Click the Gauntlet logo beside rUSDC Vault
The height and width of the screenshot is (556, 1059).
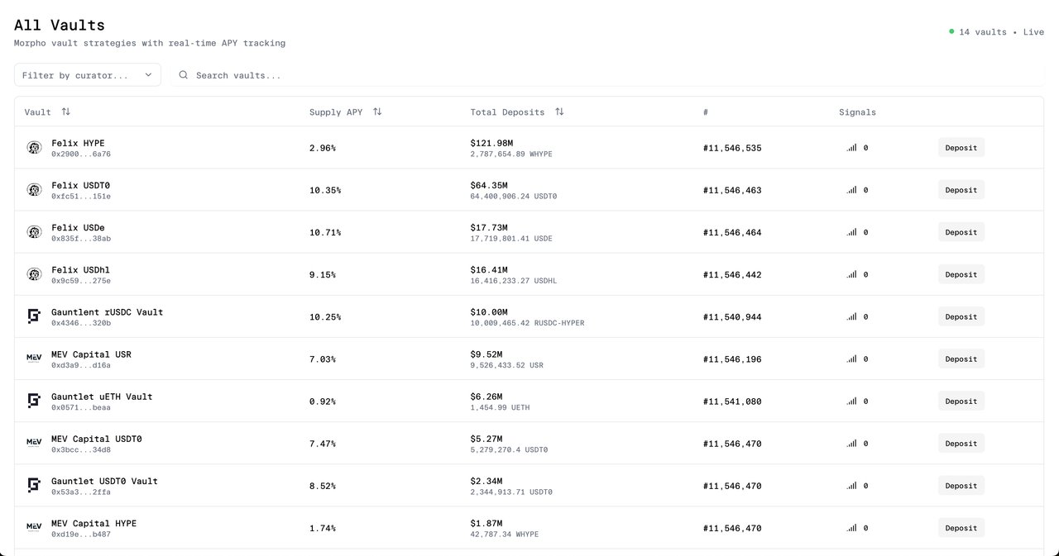pyautogui.click(x=34, y=316)
